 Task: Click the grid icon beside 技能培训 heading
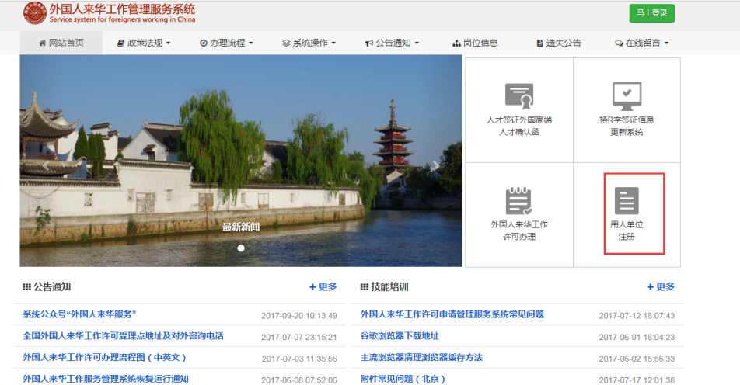(364, 287)
